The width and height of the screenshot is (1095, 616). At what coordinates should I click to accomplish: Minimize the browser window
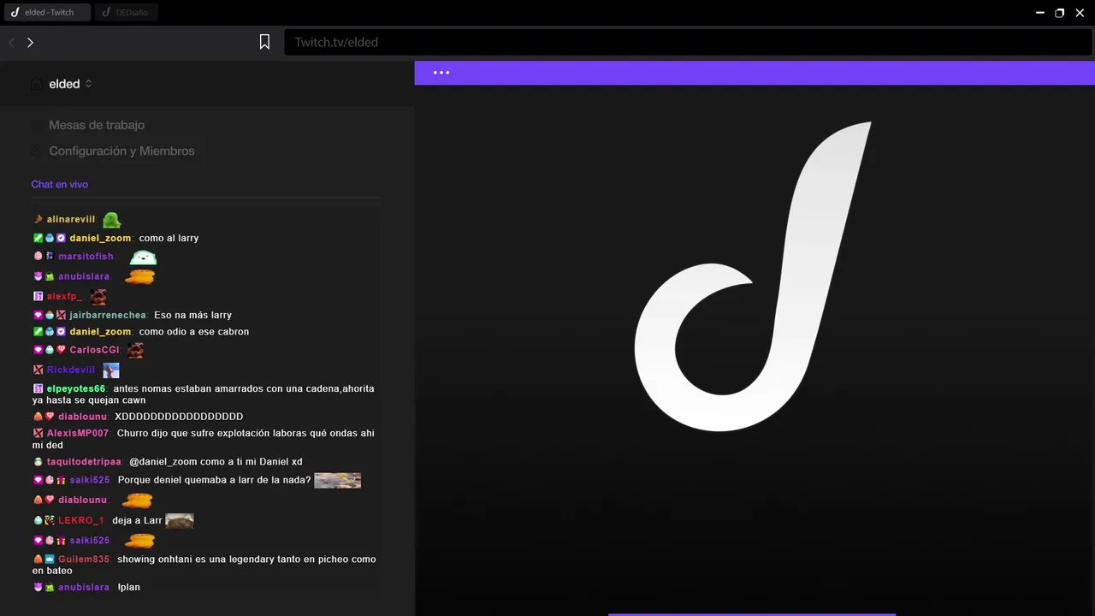coord(1040,13)
